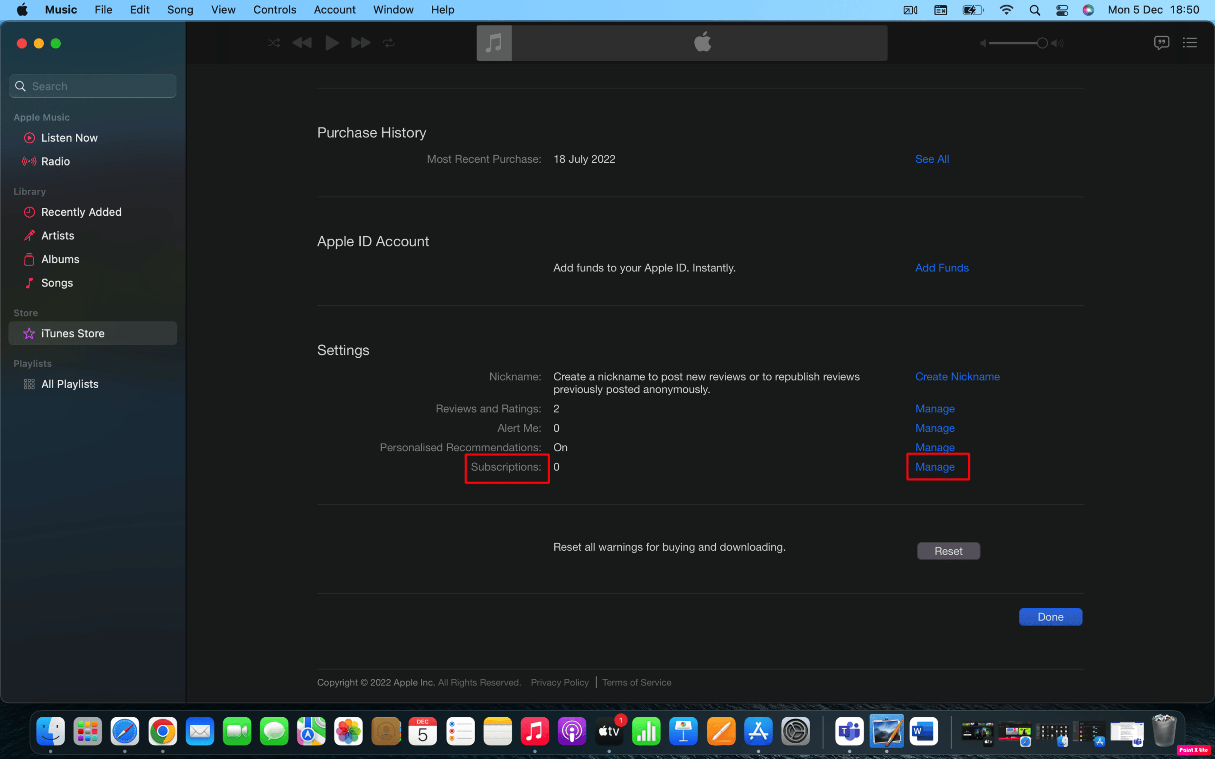This screenshot has height=759, width=1215.
Task: Click Done to close account settings
Action: tap(1051, 617)
